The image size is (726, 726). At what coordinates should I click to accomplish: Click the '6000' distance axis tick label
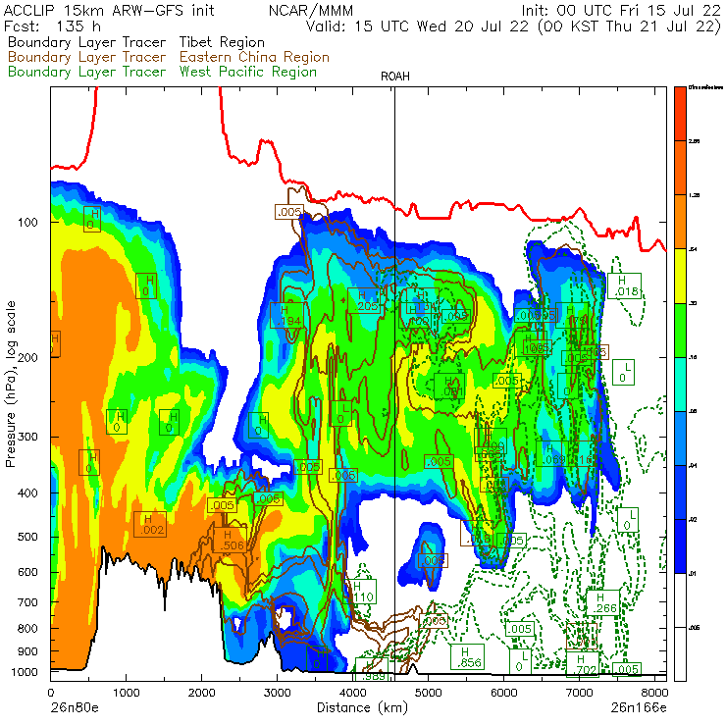point(503,693)
